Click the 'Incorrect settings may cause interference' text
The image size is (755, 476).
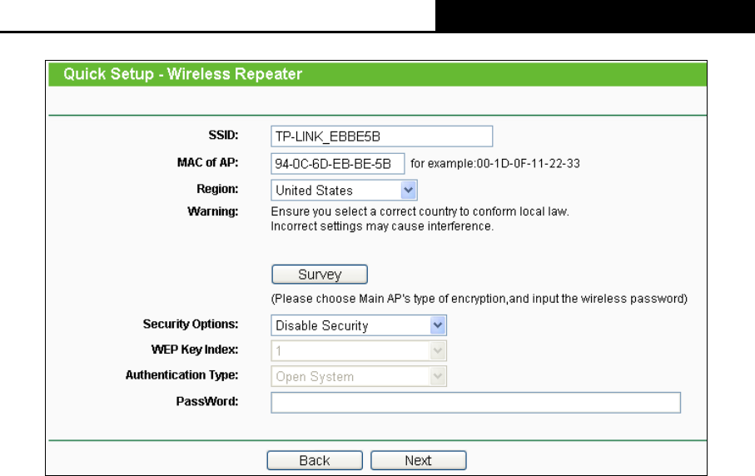tap(382, 226)
